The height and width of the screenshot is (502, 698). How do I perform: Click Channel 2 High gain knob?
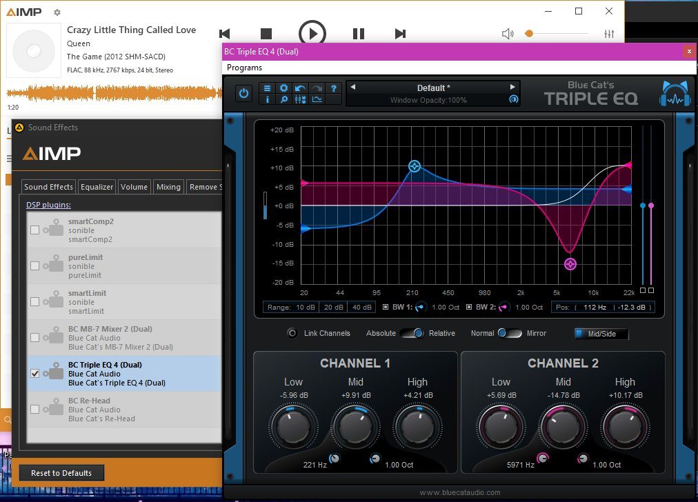pos(625,426)
